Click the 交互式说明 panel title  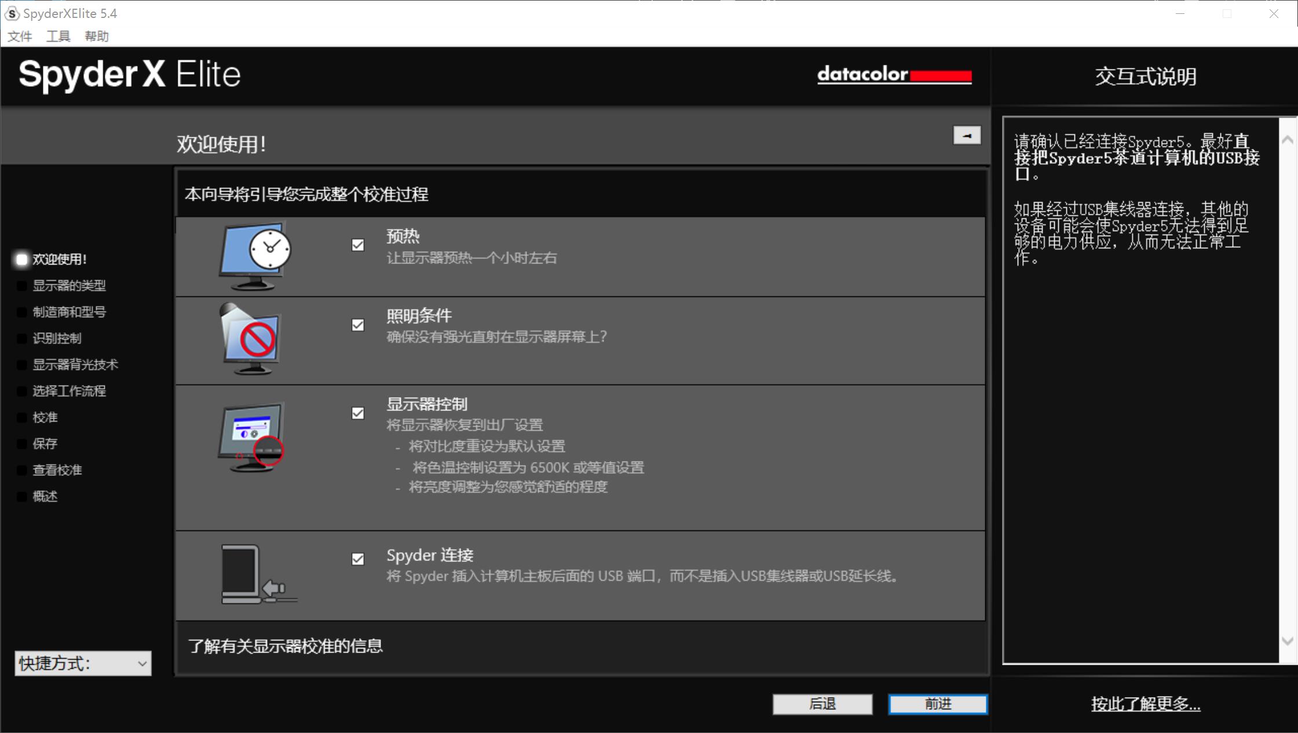pyautogui.click(x=1145, y=76)
